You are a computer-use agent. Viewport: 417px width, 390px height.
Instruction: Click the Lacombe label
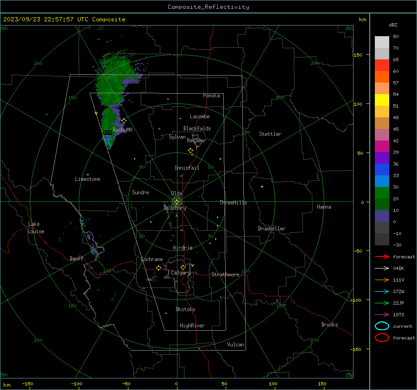(x=200, y=116)
